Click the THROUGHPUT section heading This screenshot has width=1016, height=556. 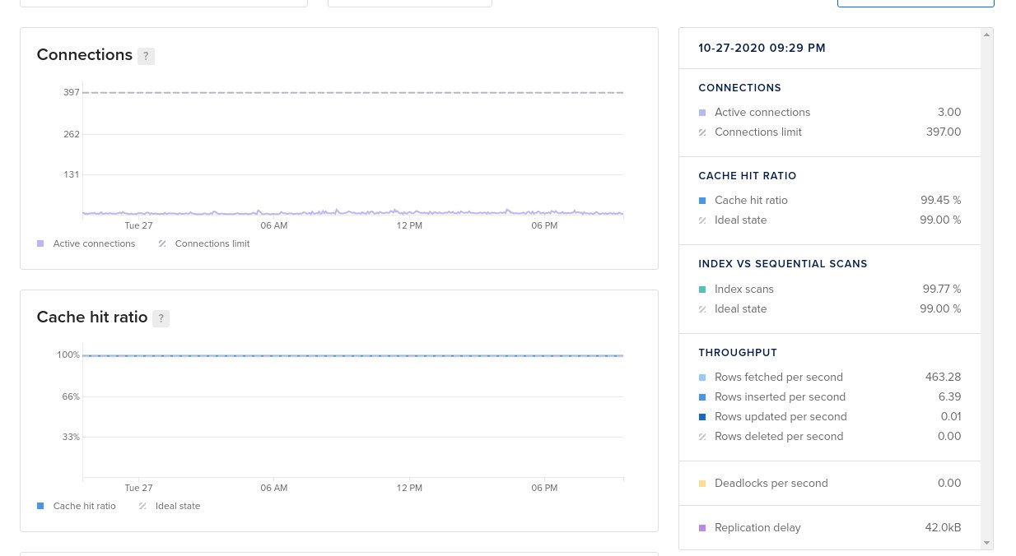pos(738,353)
